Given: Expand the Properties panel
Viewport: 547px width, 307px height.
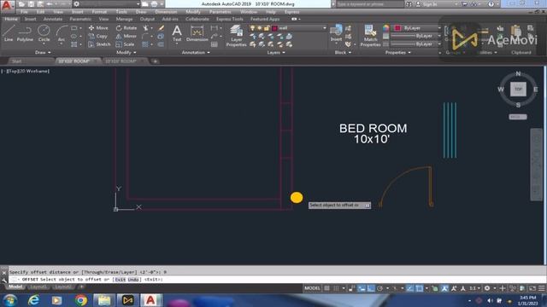Looking at the screenshot, I should (x=397, y=53).
